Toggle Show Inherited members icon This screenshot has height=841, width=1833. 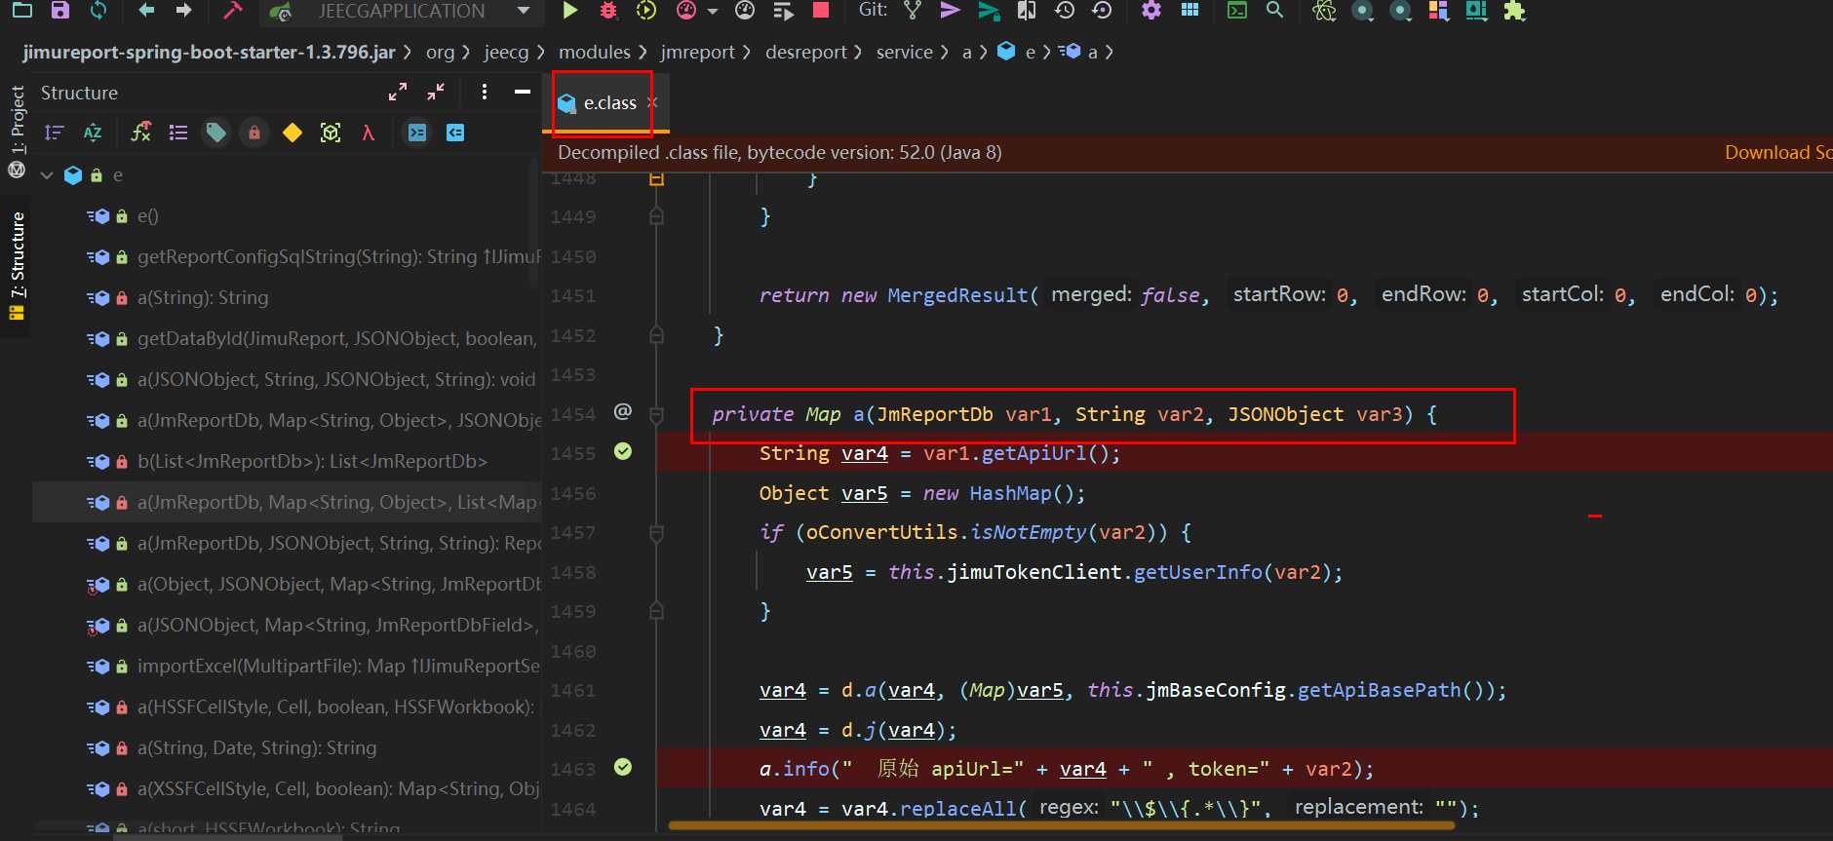pos(141,133)
